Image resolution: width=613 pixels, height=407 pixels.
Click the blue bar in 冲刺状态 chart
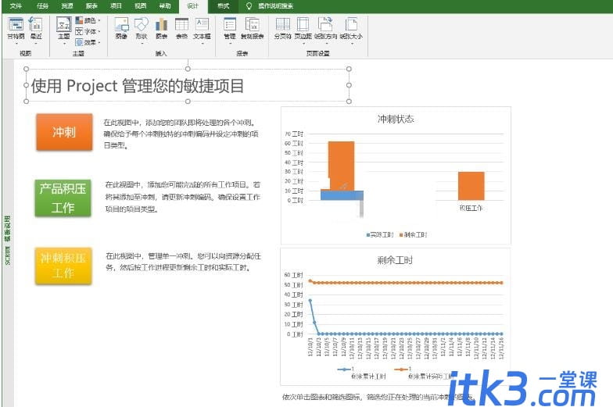coord(342,195)
